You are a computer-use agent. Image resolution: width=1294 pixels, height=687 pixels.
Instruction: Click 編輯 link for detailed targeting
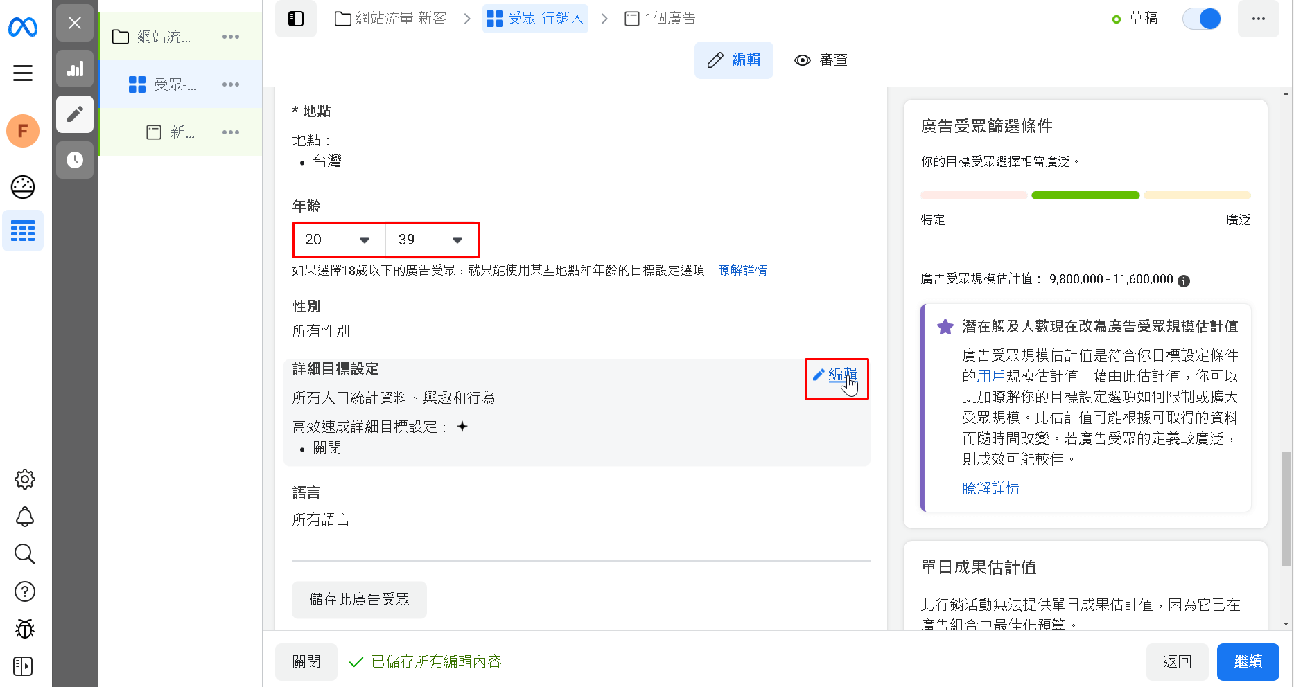click(x=836, y=375)
